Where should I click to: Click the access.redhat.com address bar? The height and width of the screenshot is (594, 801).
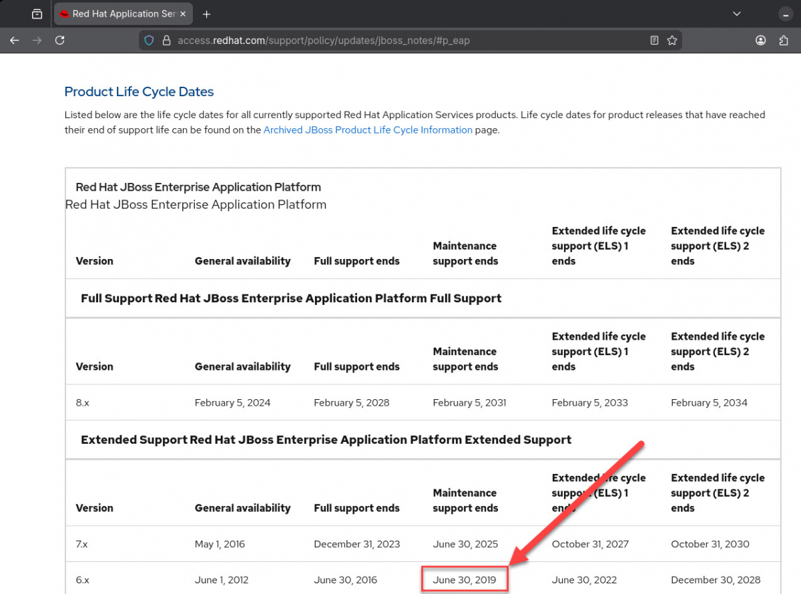(x=400, y=41)
